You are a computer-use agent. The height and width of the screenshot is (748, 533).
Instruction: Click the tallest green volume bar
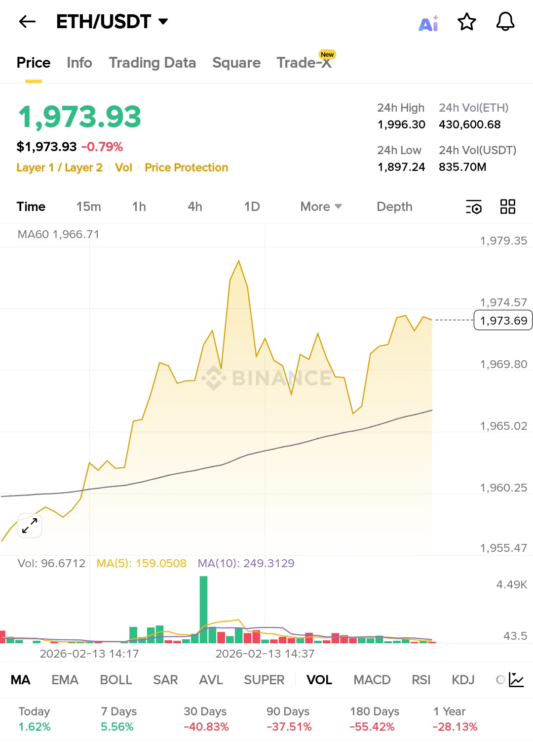(x=203, y=609)
